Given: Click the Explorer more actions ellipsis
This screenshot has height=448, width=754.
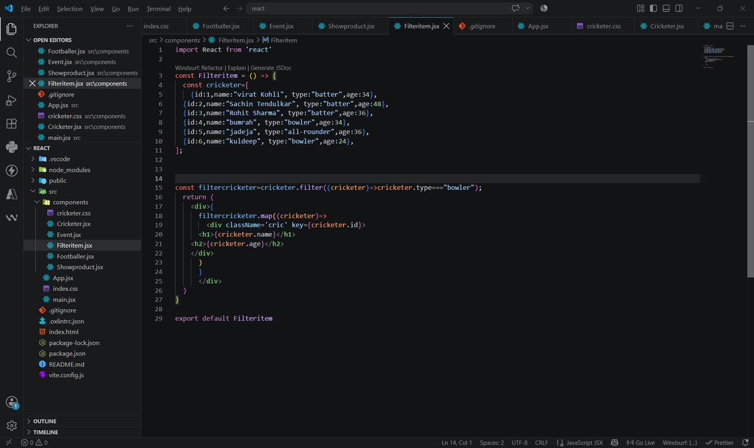Looking at the screenshot, I should [x=129, y=26].
